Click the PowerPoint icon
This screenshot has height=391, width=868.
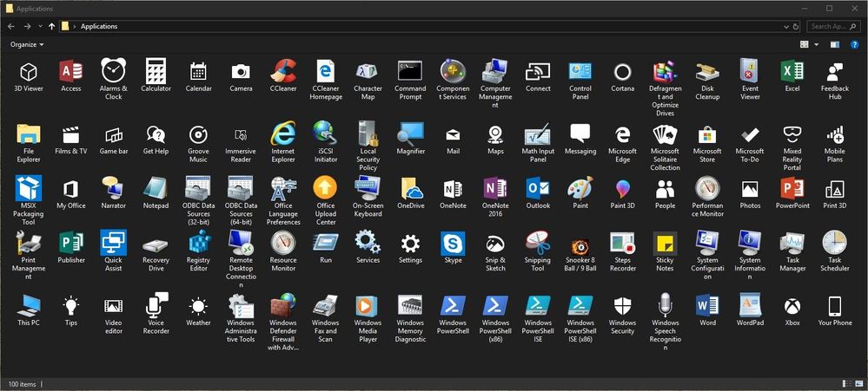(x=792, y=188)
